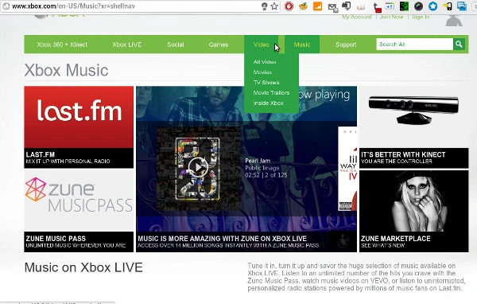Open the red stop-hand ad blocker extension

289,6
